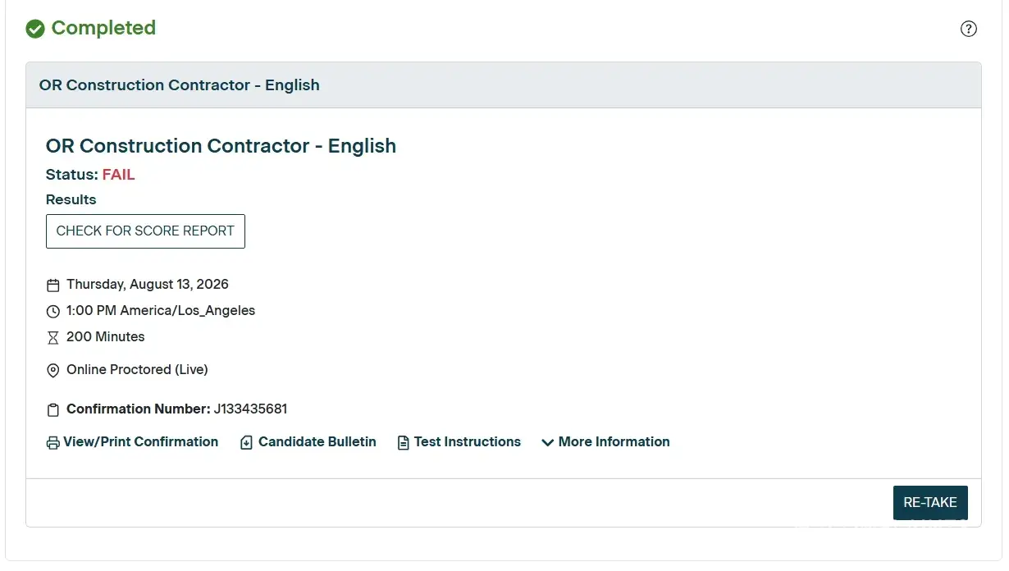Image resolution: width=1009 pixels, height=571 pixels.
Task: Click the clock icon beside 1:00 PM
Action: pos(53,312)
